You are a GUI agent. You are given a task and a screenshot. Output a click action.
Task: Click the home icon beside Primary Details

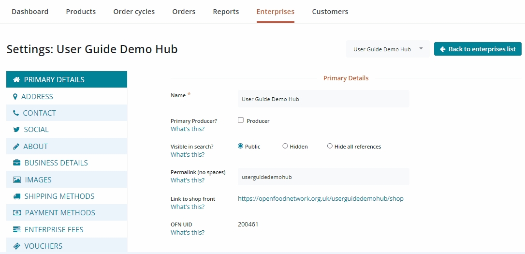coord(16,80)
